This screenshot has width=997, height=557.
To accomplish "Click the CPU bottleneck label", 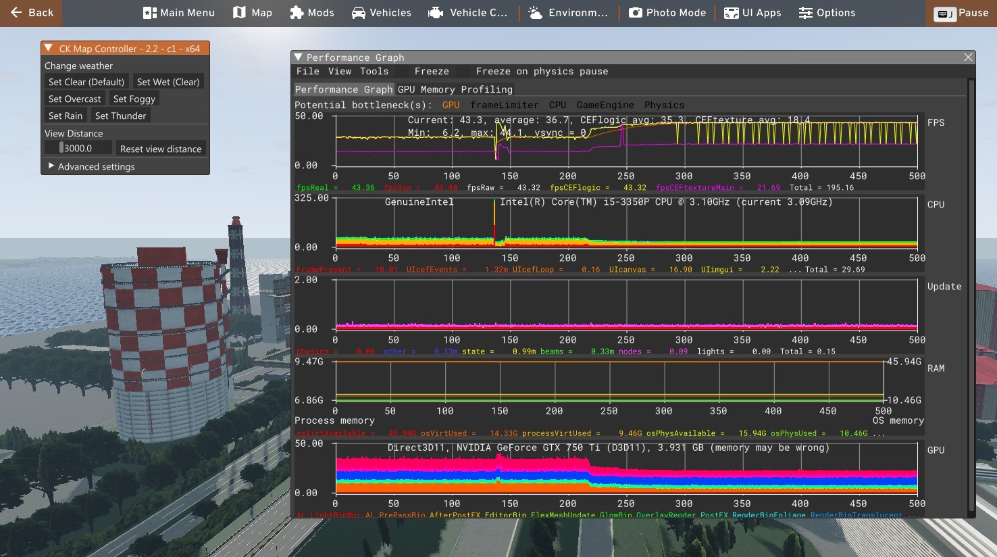I will click(x=557, y=105).
